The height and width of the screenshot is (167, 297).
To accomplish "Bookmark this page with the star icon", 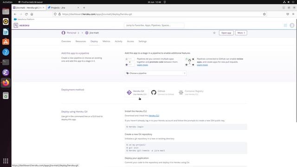I will tap(264, 14).
